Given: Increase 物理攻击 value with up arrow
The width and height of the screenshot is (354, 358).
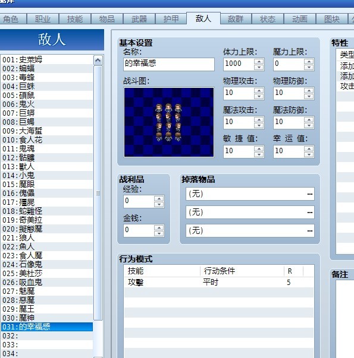Looking at the screenshot, I should 259,90.
